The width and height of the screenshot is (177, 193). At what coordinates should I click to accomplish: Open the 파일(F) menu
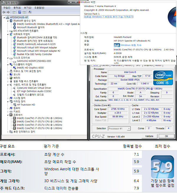tap(7, 8)
